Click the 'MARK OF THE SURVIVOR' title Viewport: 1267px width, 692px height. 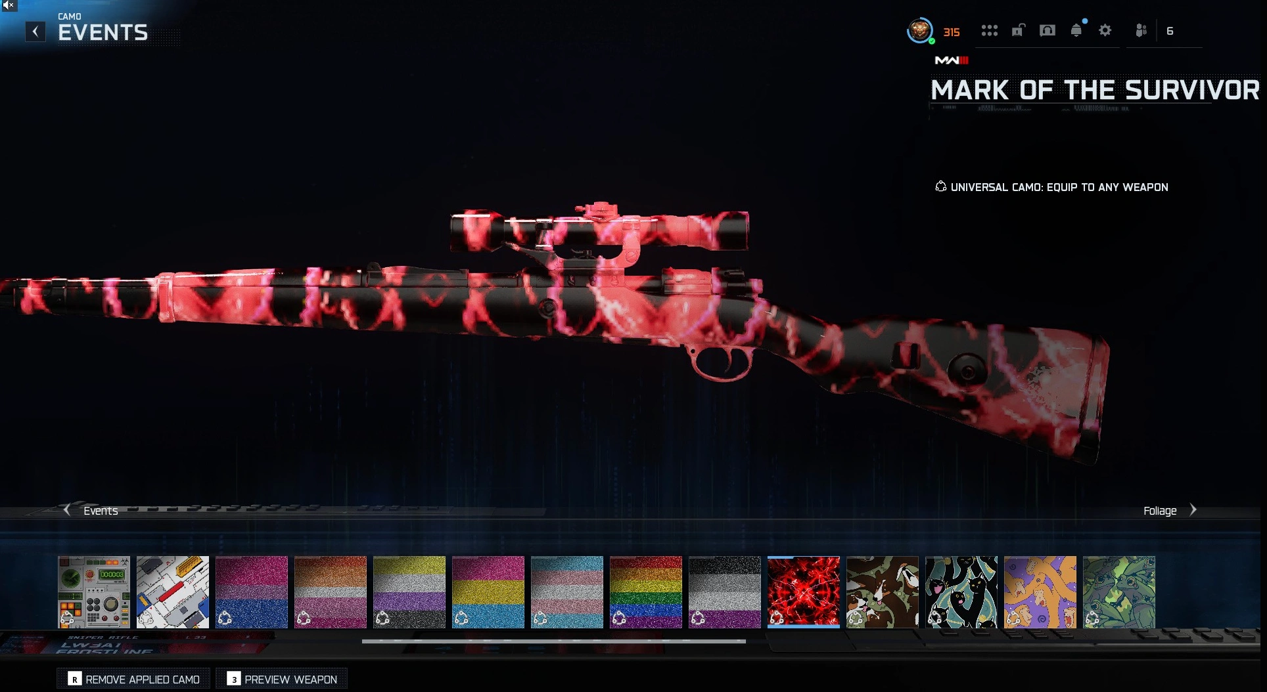[1095, 90]
